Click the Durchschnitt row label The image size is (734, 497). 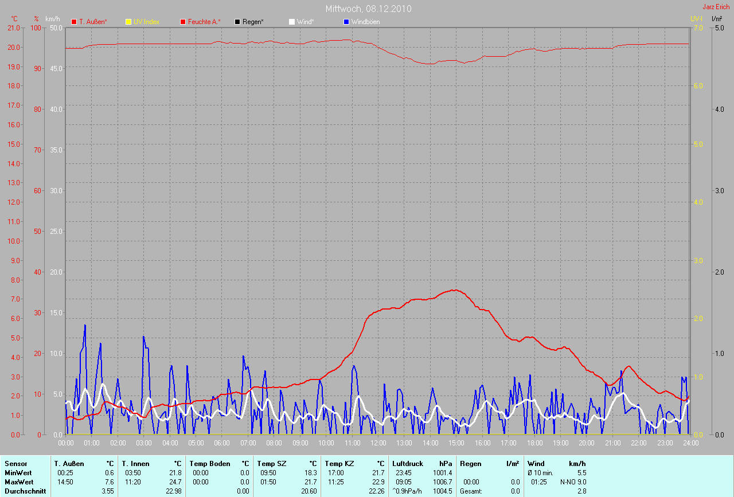(x=25, y=491)
